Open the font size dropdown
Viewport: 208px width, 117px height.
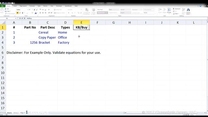coord(32,10)
